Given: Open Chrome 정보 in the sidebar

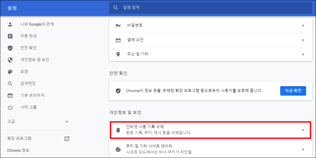Looking at the screenshot, I should pos(18,150).
